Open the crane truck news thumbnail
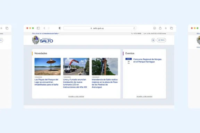 point(76,66)
